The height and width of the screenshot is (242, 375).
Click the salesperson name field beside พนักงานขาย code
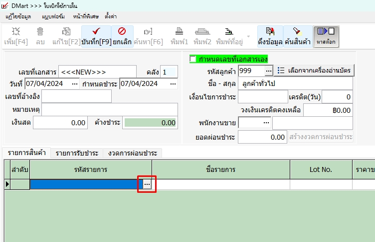tap(313, 123)
